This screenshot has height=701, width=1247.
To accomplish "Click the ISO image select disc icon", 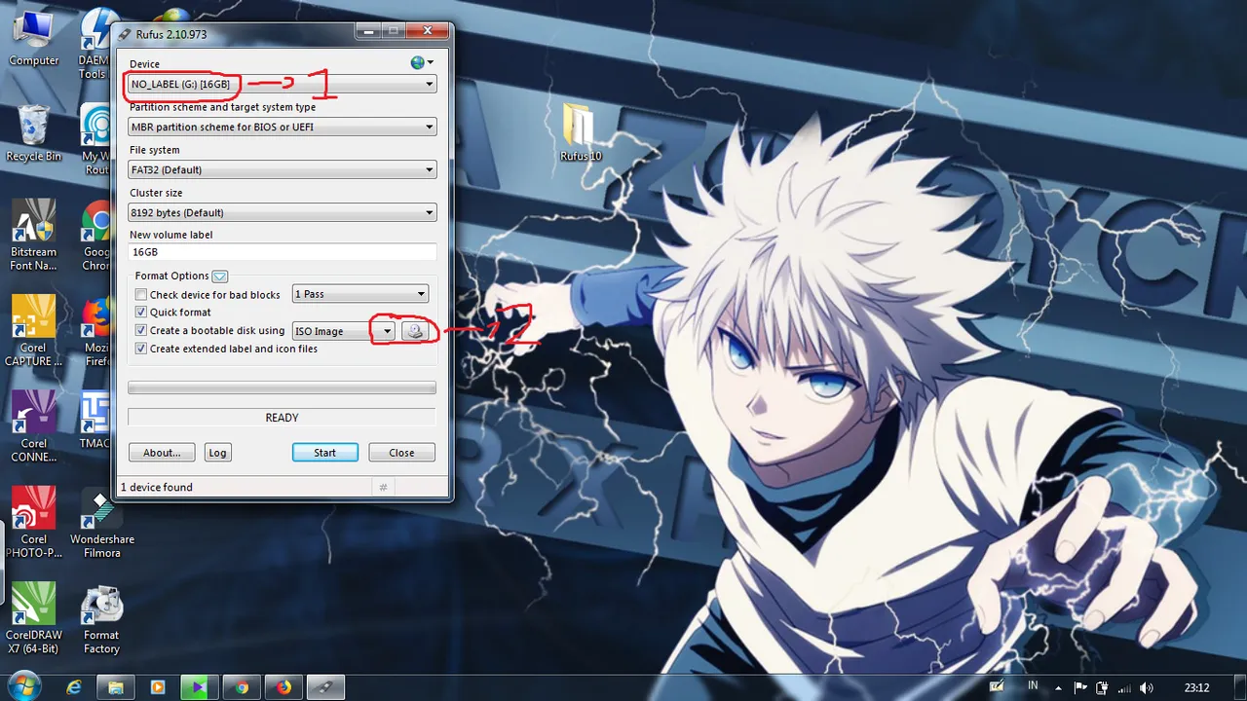I will click(415, 331).
